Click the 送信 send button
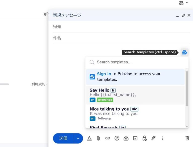Viewport: 193px width, 147px height. tap(63, 138)
